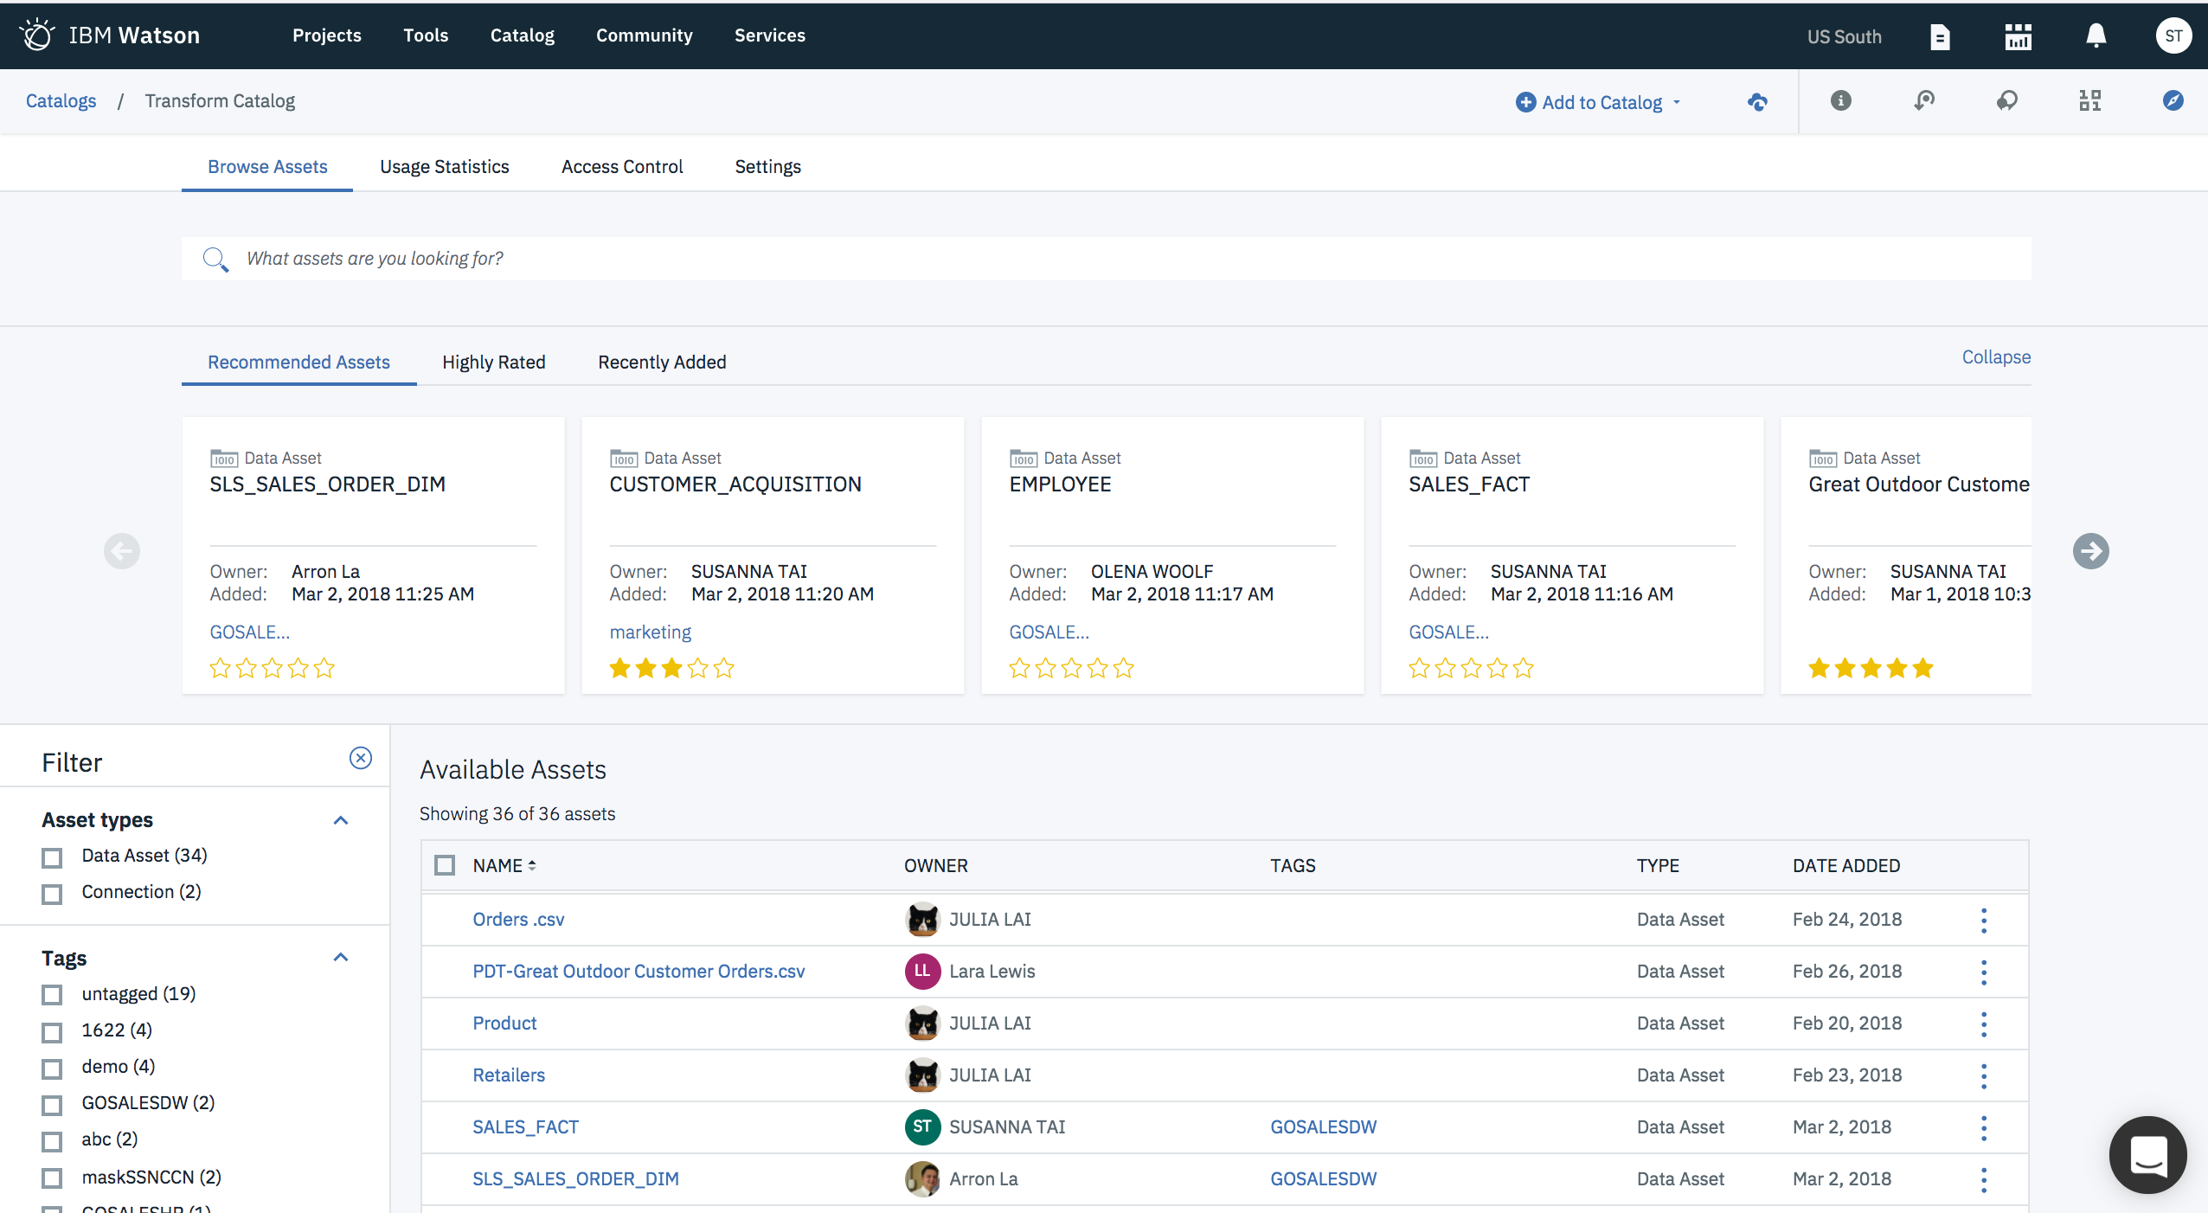
Task: Open the Community menu item
Action: (644, 35)
